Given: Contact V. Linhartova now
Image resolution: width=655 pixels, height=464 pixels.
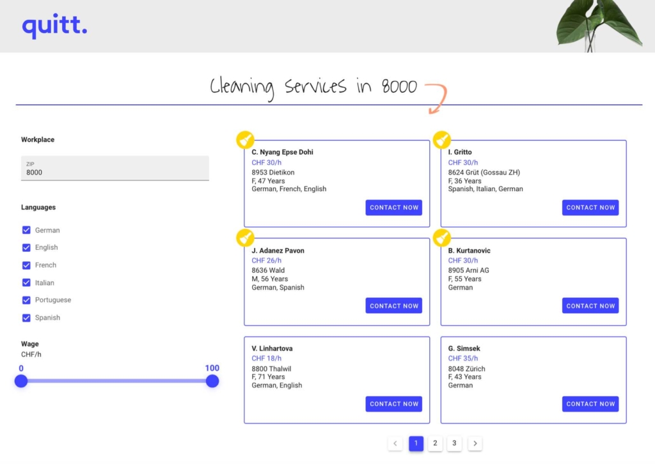Looking at the screenshot, I should 393,404.
